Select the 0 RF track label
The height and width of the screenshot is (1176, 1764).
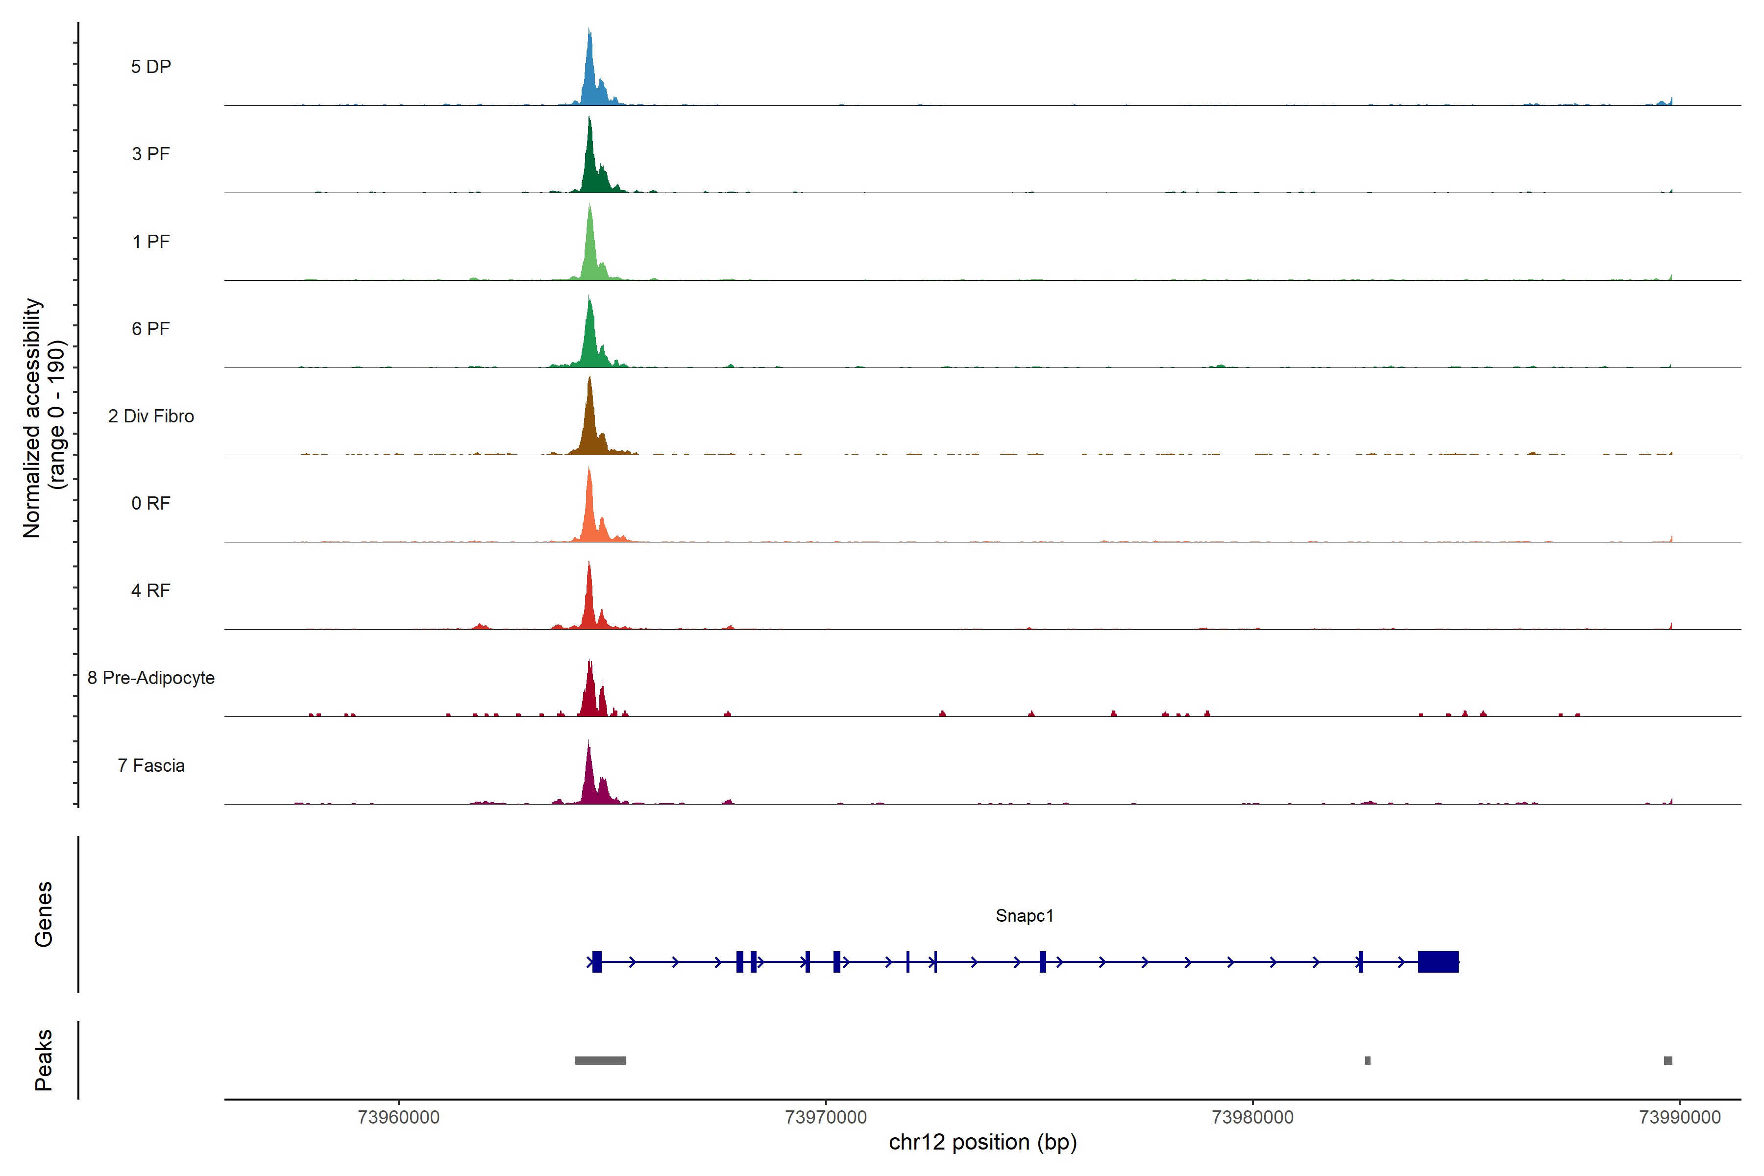151,503
